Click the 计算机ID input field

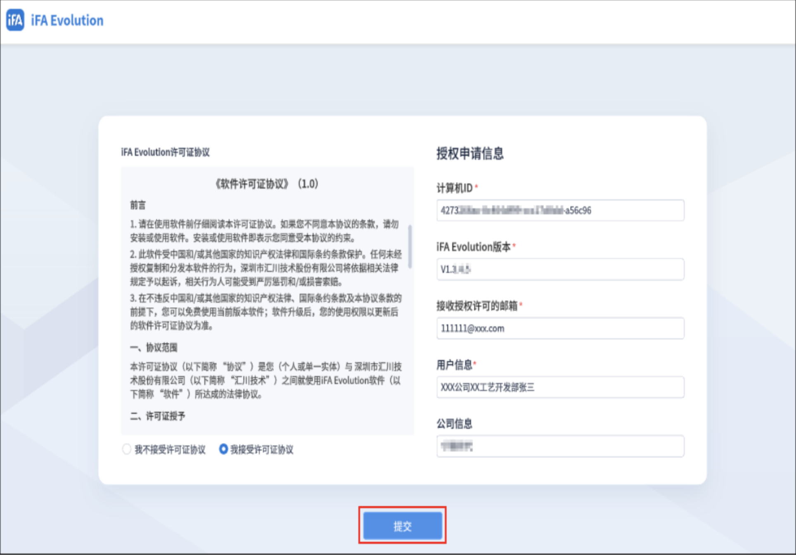point(560,211)
